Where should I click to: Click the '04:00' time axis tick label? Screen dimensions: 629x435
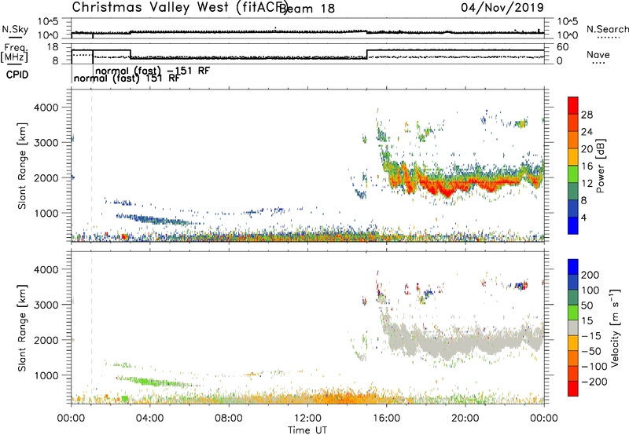pyautogui.click(x=149, y=419)
